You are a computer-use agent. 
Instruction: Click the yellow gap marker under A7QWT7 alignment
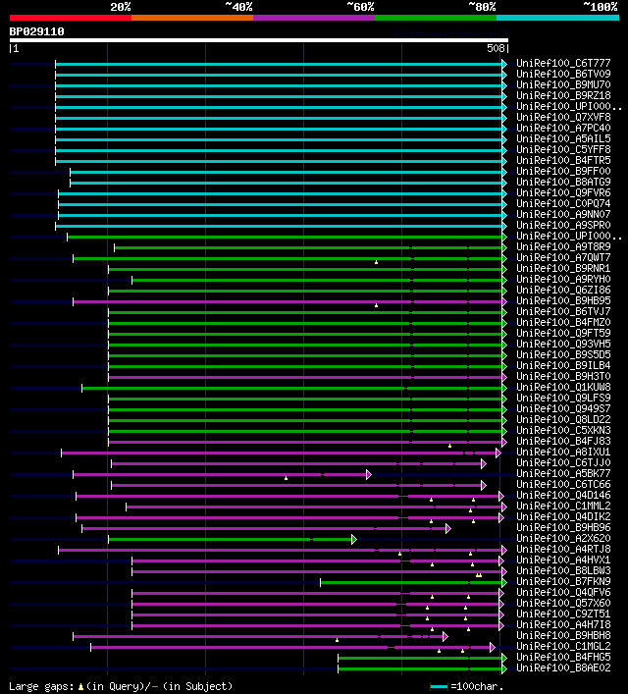[x=376, y=262]
